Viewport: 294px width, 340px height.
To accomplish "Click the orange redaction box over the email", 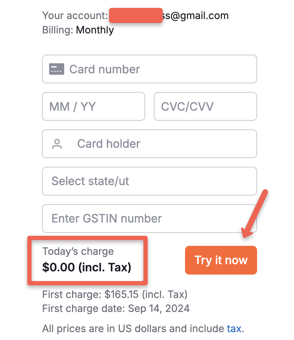I will coord(136,16).
